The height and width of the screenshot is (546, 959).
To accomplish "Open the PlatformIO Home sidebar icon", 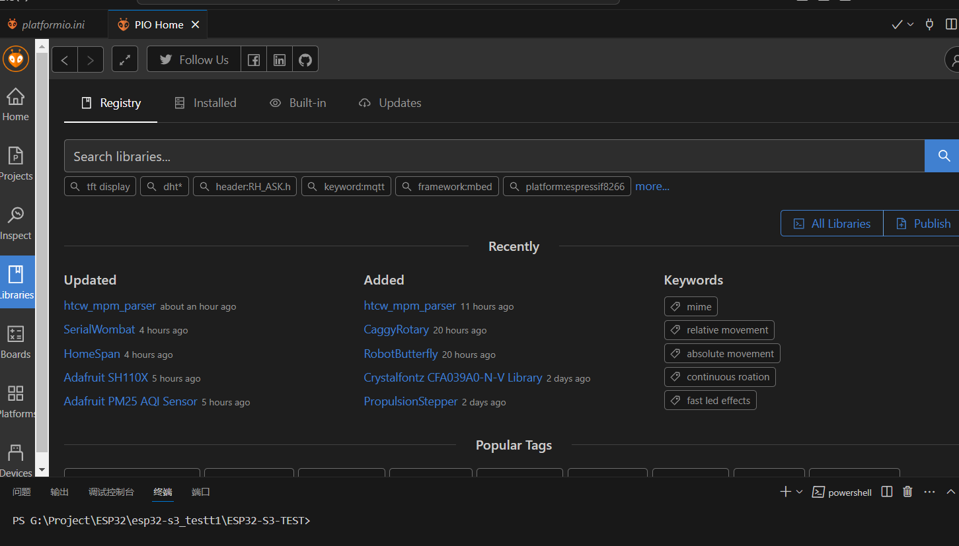I will tap(16, 104).
